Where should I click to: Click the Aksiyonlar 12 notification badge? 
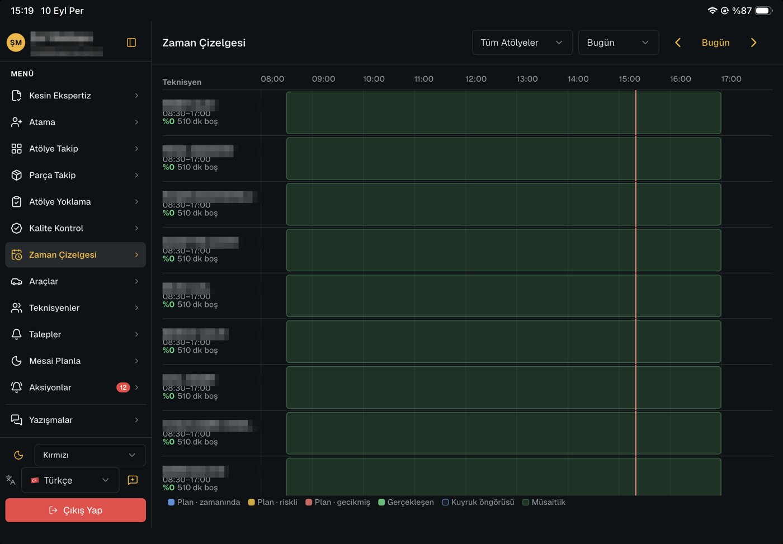(123, 387)
